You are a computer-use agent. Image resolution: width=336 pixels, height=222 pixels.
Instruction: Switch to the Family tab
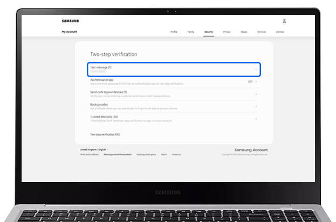(191, 32)
